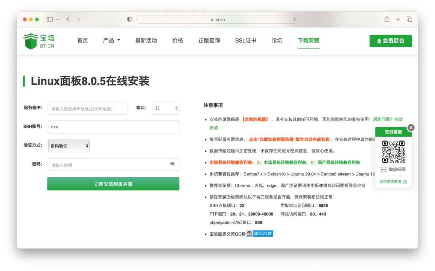Screen dimensions: 435x271
Task: Open the 验证方式 密码验证 dropdown
Action: pyautogui.click(x=69, y=146)
